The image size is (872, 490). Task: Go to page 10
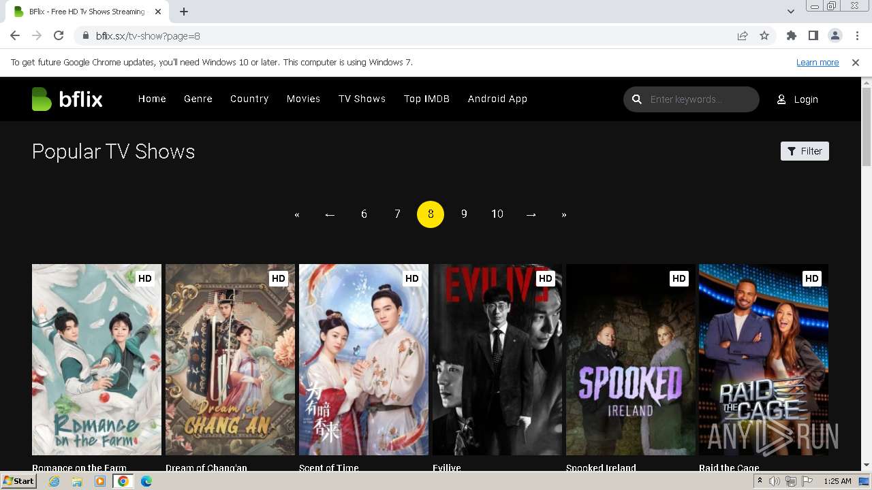tap(497, 214)
